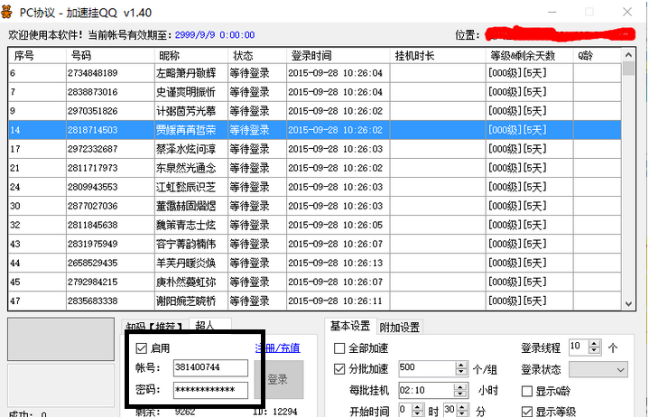Close the PC协议 window
The height and width of the screenshot is (417, 649).
pyautogui.click(x=627, y=12)
